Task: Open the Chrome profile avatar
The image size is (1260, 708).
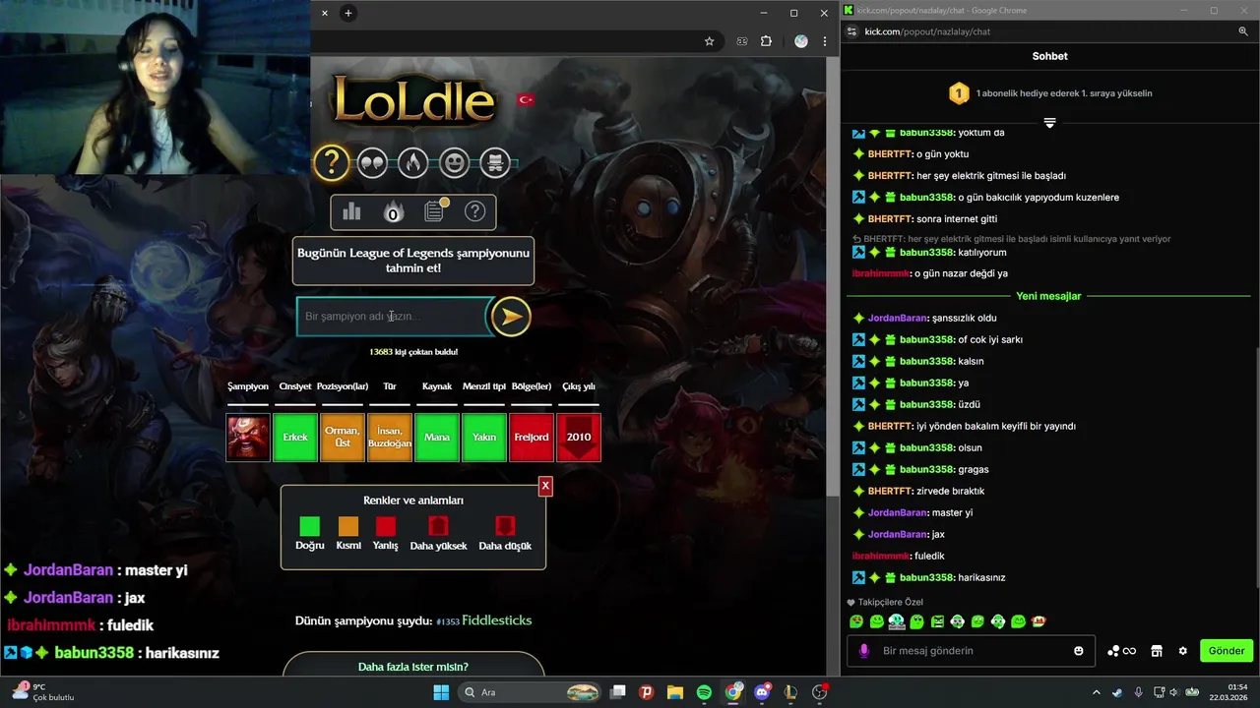Action: (x=801, y=41)
